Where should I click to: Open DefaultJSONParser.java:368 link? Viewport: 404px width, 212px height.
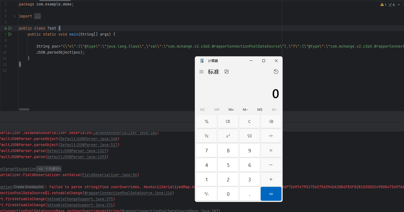[x=89, y=139]
